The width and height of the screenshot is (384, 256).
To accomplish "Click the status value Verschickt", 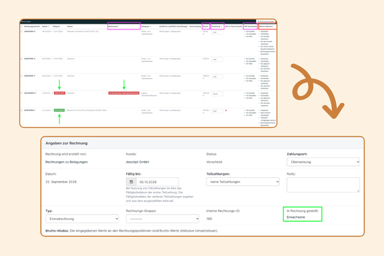I will pyautogui.click(x=214, y=162).
